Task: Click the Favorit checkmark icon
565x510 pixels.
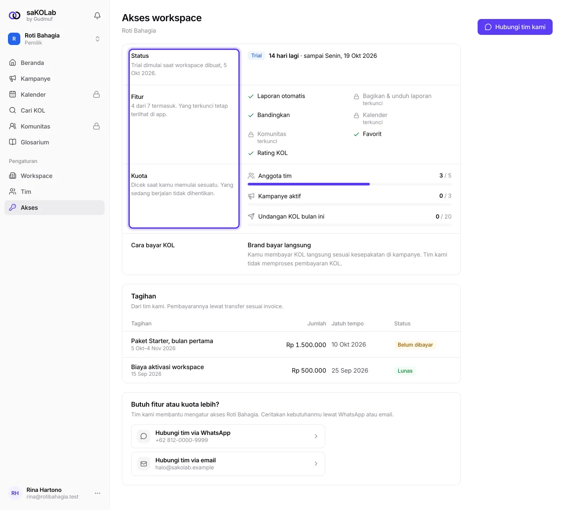Action: (x=356, y=134)
